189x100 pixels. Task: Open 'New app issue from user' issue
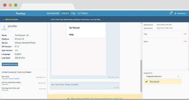pos(11,88)
